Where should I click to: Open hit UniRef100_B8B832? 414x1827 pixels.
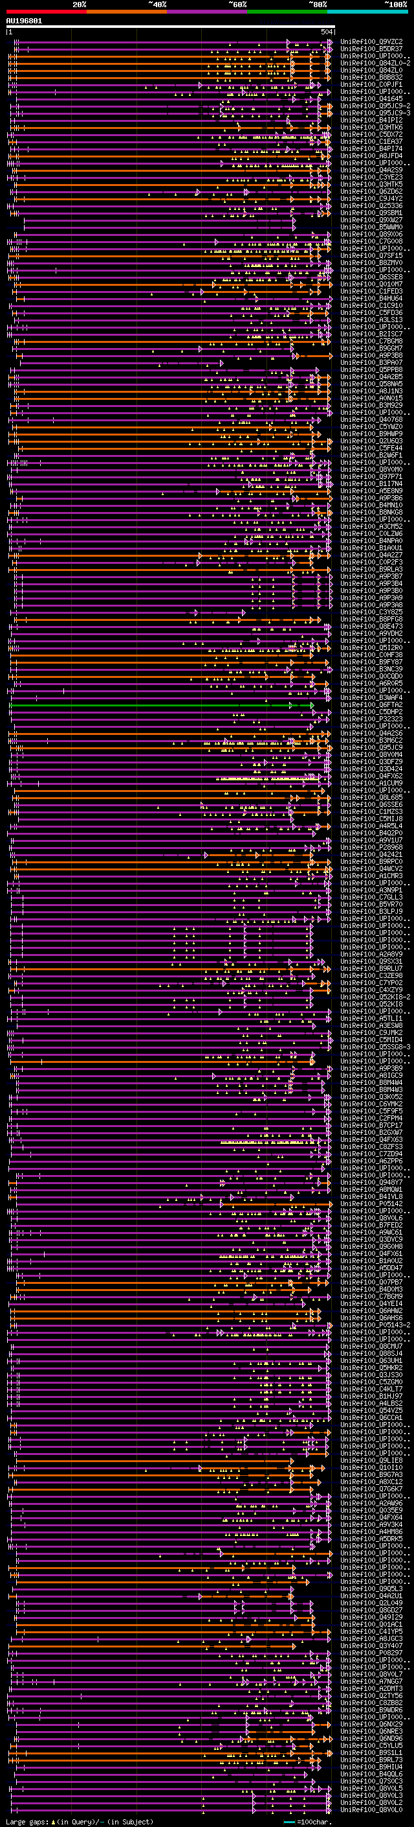tap(371, 77)
